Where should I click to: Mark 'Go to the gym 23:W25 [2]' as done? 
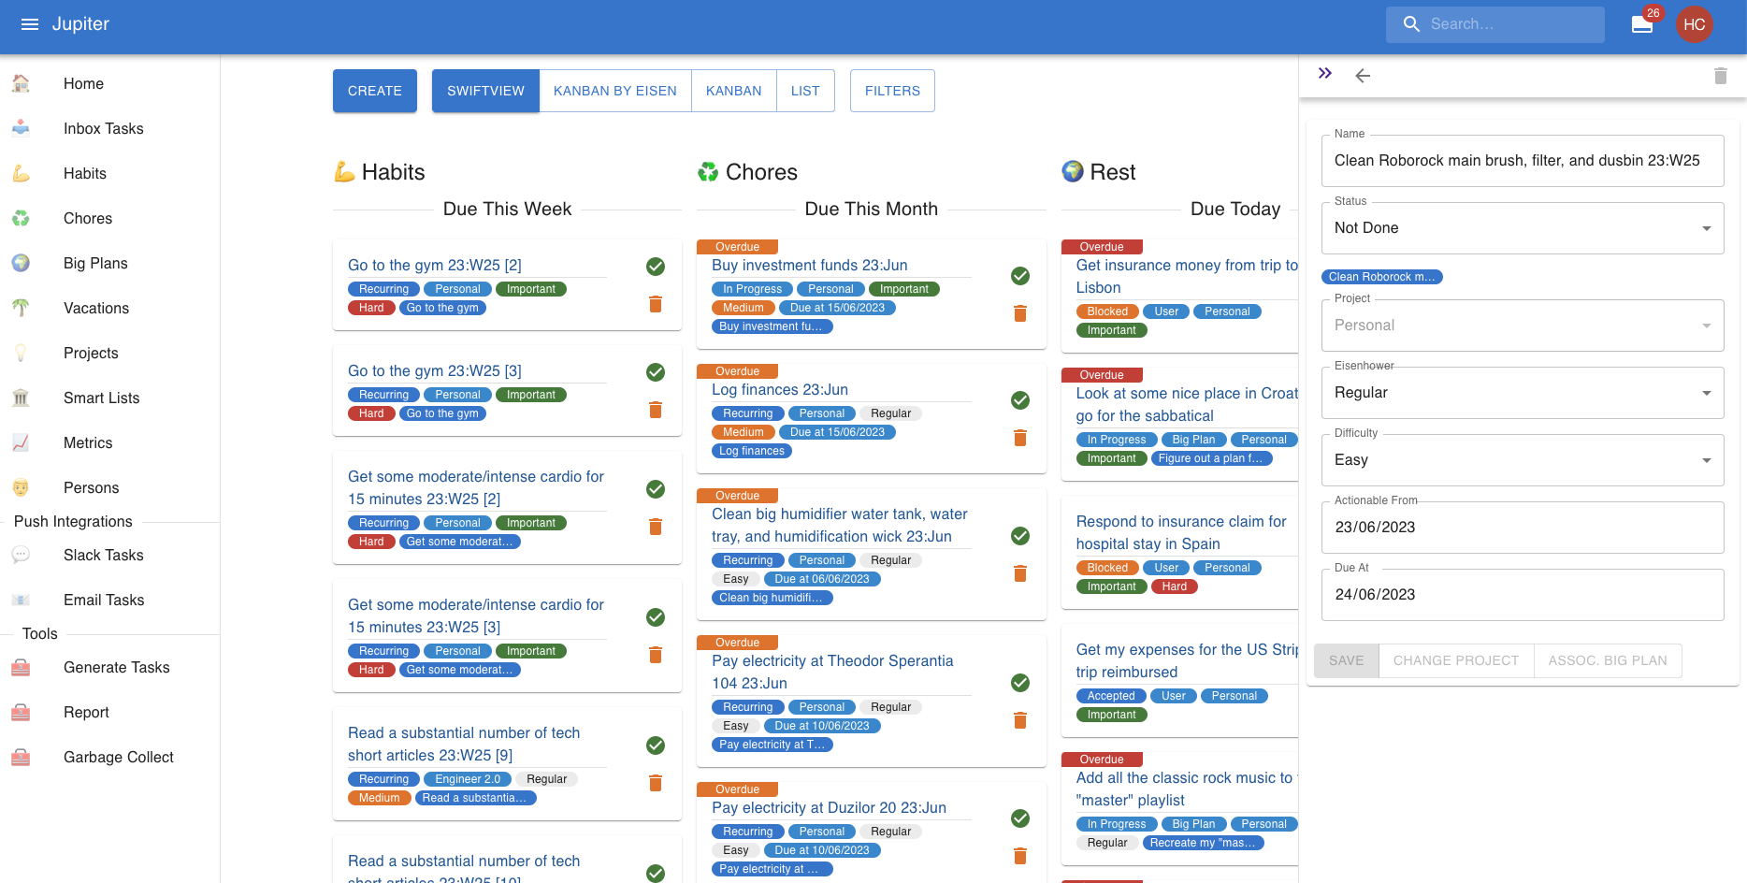(x=655, y=267)
